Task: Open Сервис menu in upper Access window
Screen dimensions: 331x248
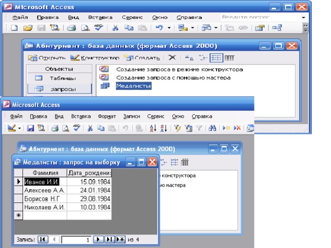Action: tap(132, 17)
